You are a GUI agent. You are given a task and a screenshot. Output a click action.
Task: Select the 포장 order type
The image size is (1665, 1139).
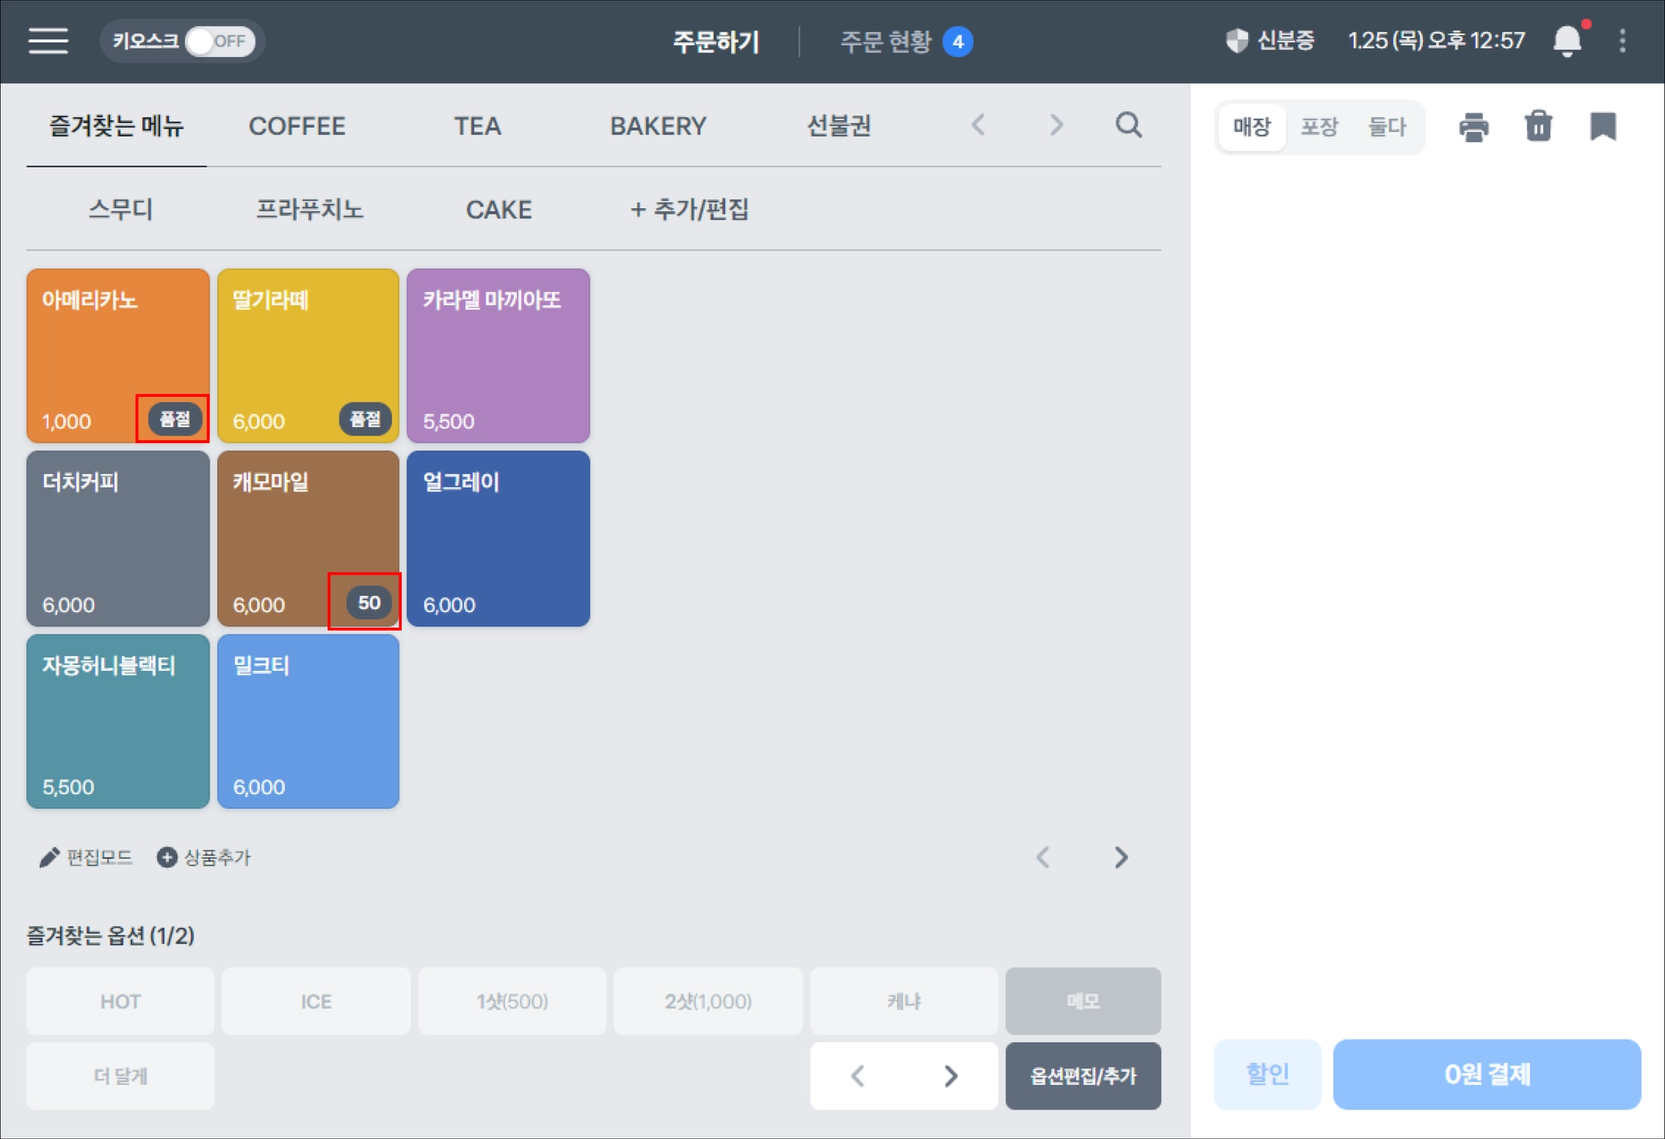click(x=1319, y=127)
